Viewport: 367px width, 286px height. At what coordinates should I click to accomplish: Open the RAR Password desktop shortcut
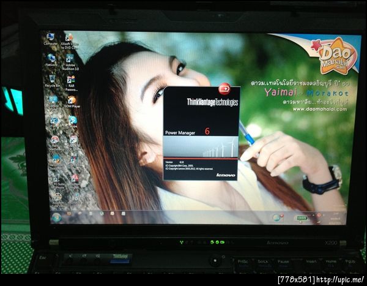[71, 83]
